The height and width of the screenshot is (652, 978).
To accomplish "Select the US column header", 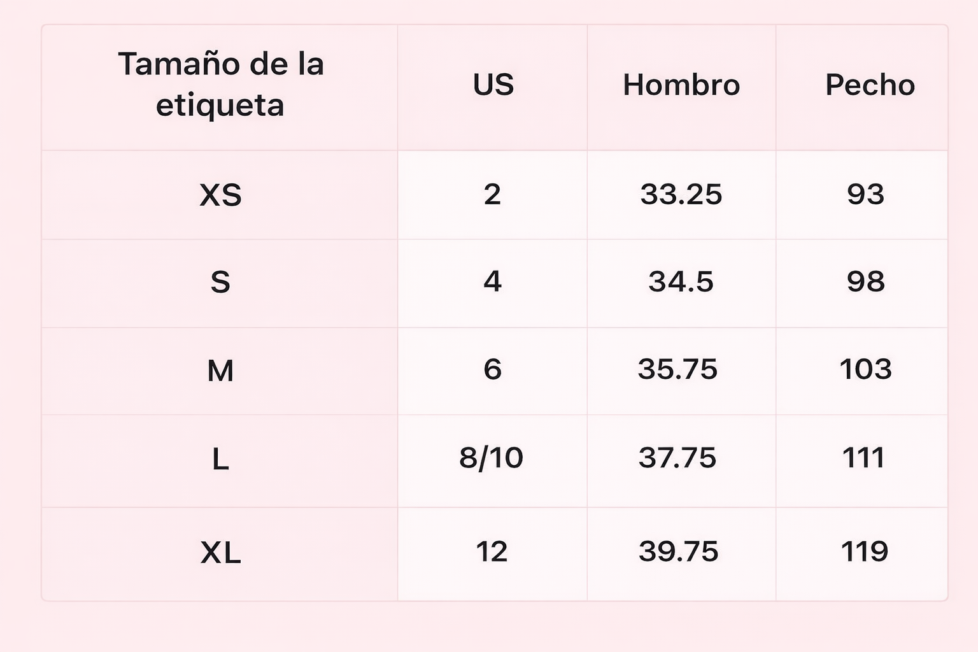I will (493, 85).
